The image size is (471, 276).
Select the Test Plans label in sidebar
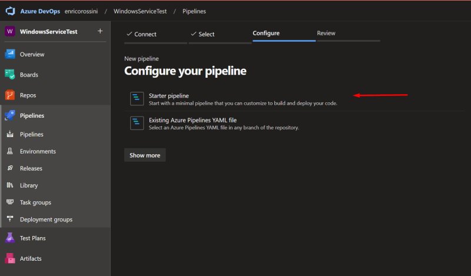click(33, 238)
